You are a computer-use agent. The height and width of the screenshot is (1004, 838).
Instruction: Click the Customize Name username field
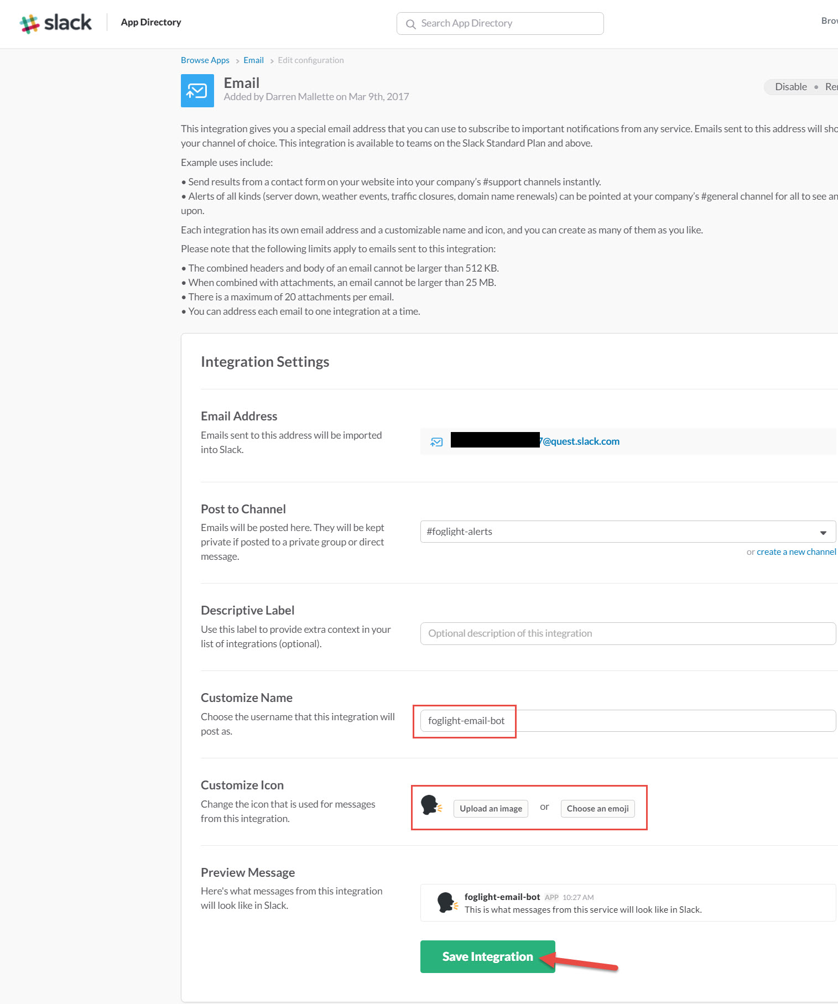(x=627, y=721)
